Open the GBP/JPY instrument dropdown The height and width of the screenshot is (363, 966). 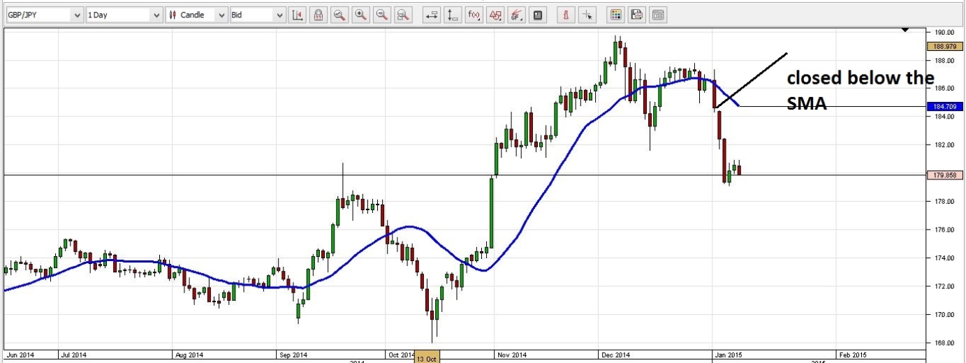click(42, 15)
